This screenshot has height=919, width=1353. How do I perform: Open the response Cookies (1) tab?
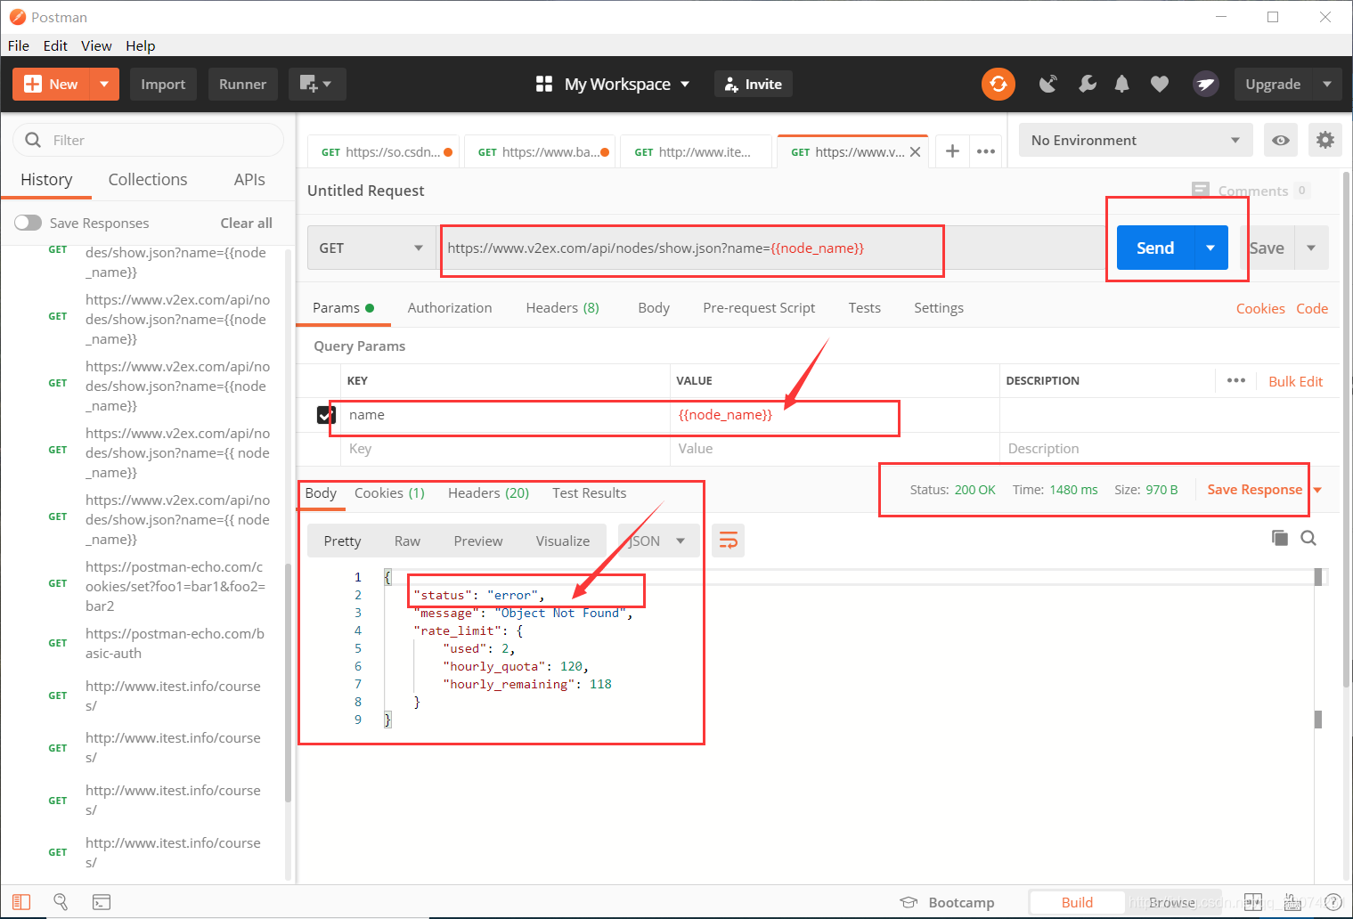tap(389, 492)
